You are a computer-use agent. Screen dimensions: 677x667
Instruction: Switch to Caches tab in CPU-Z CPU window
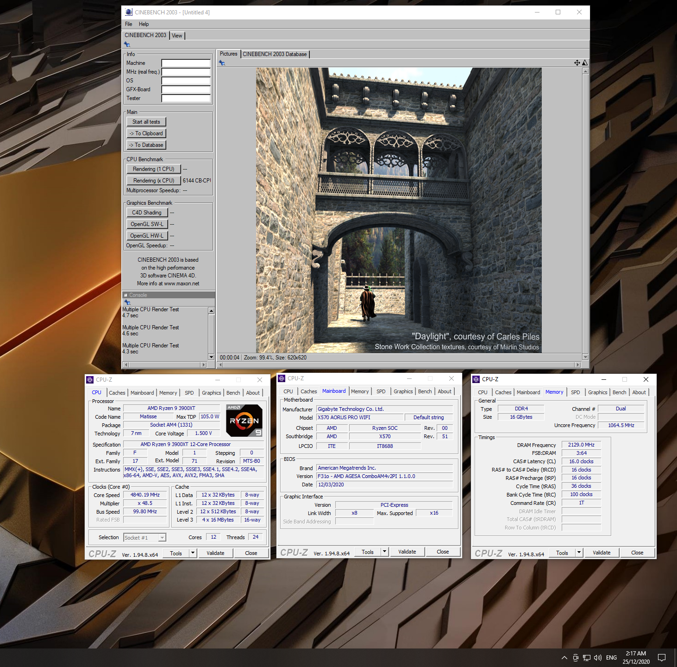click(117, 393)
